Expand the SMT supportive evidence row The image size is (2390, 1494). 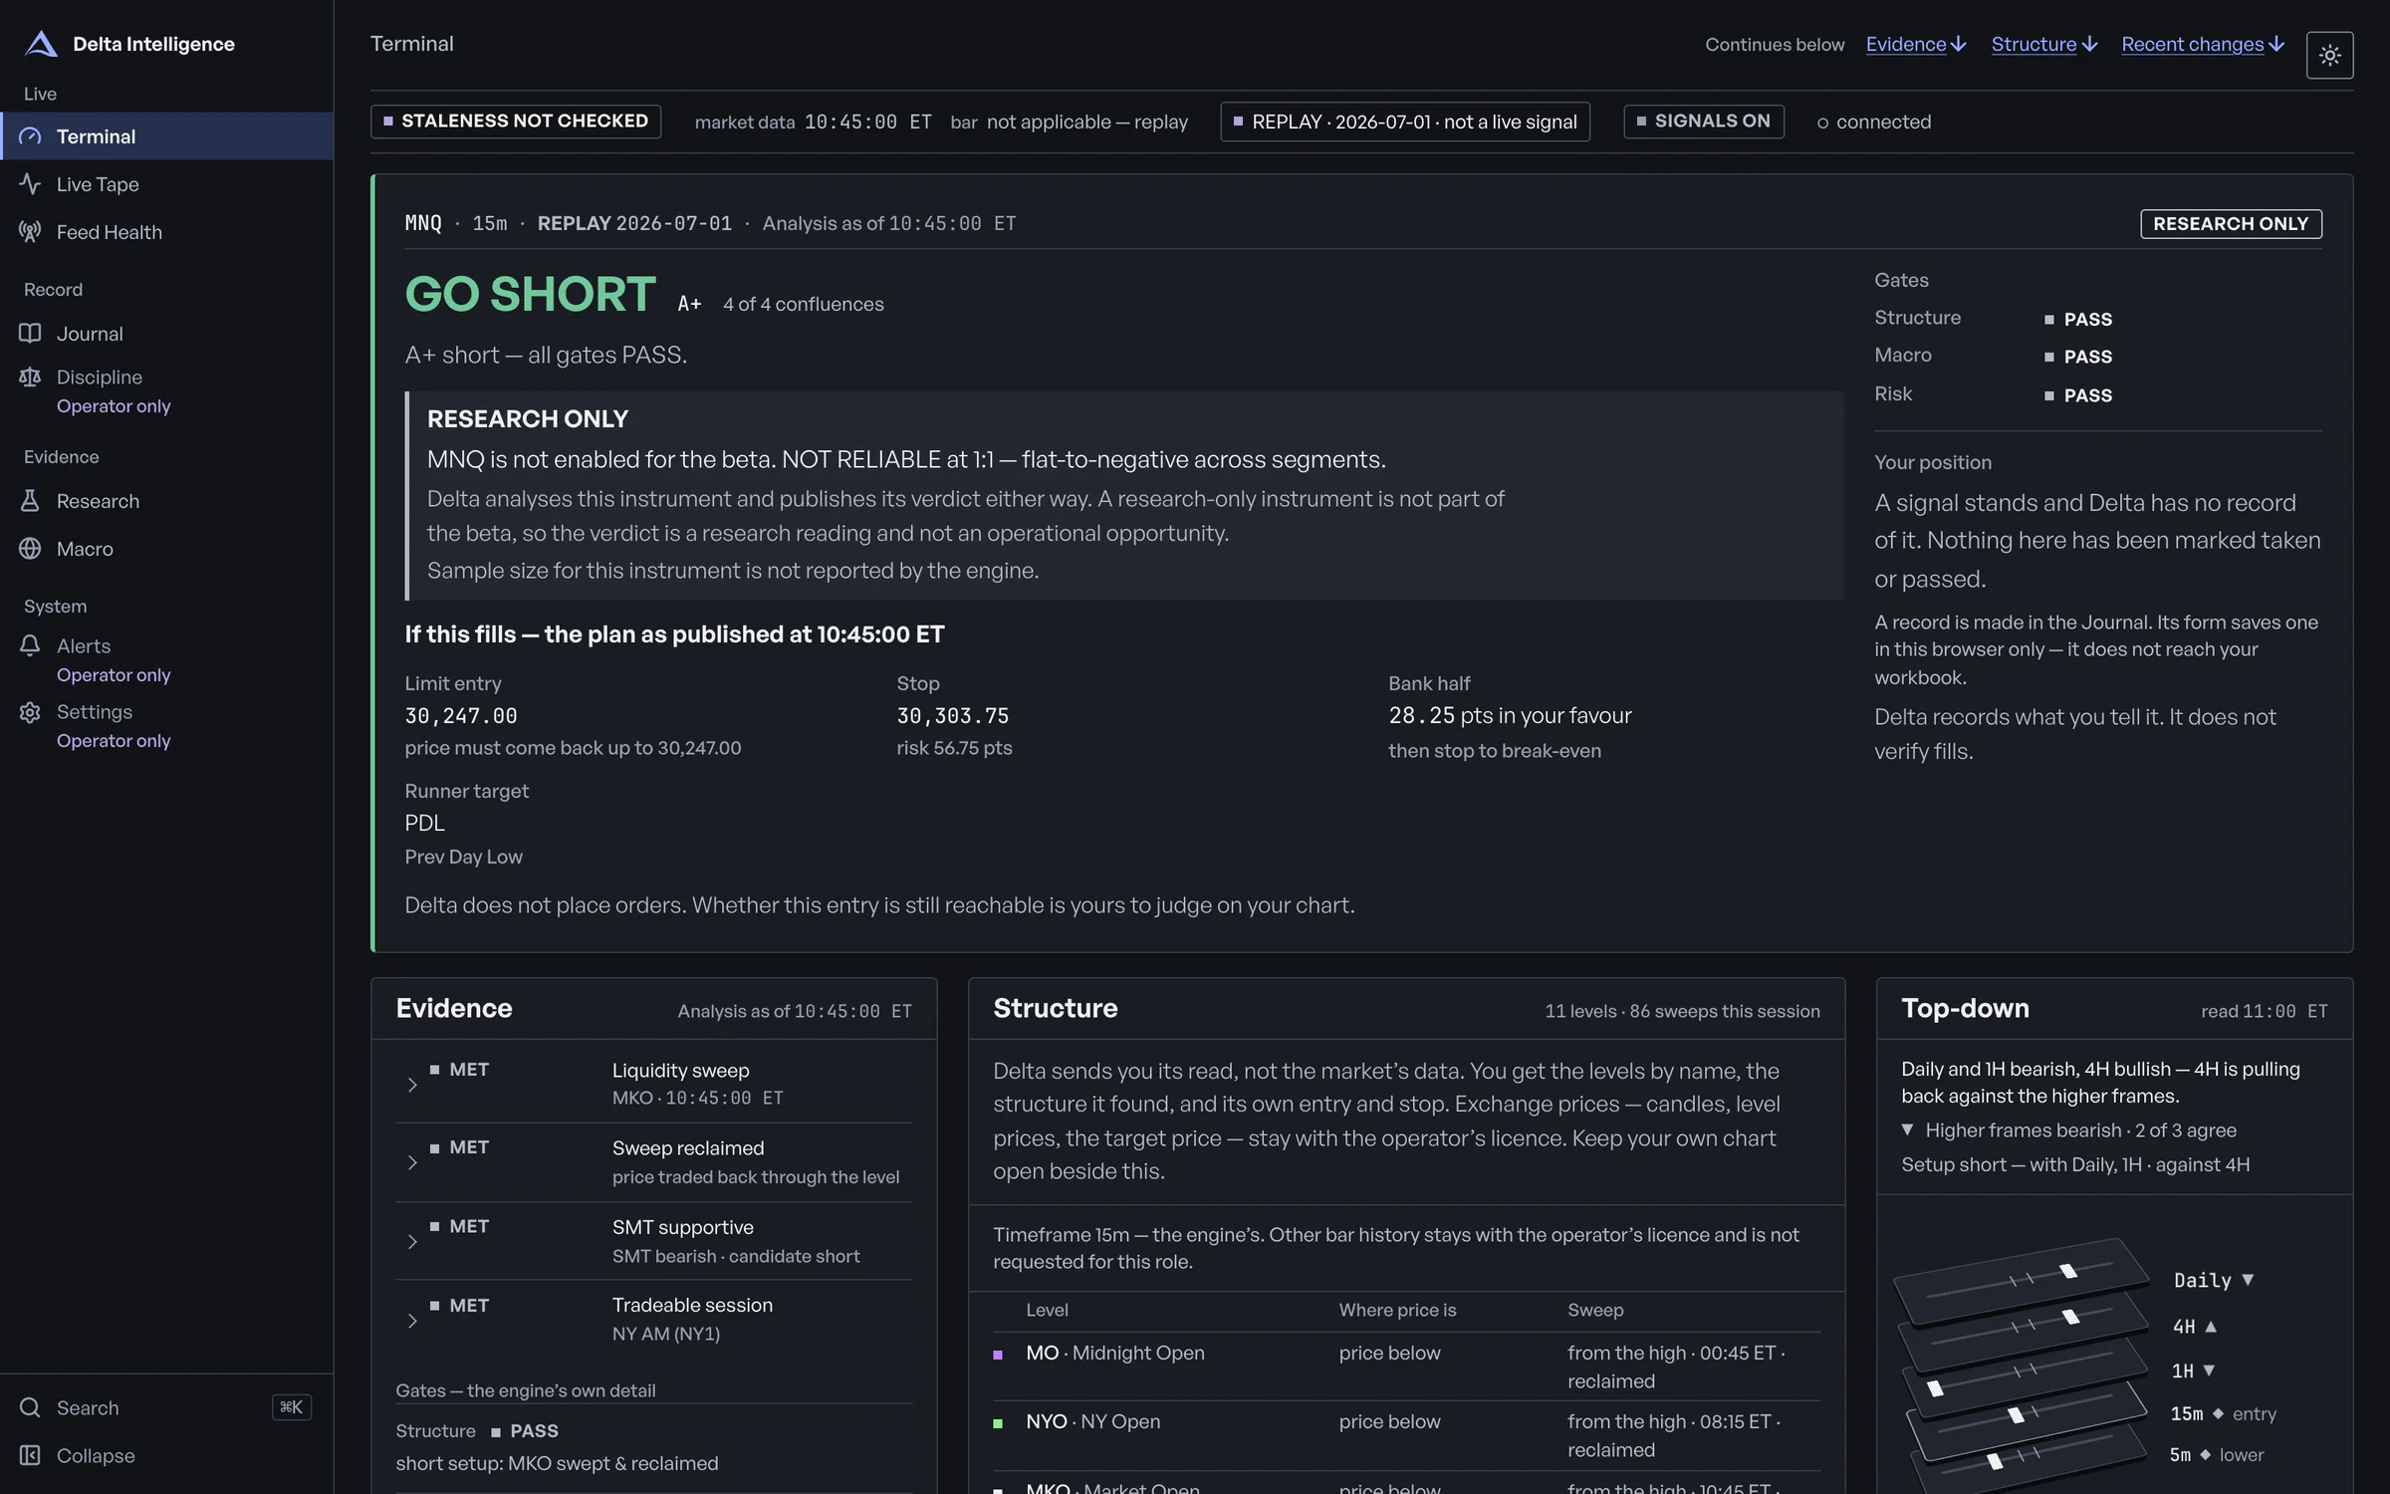(x=653, y=1241)
